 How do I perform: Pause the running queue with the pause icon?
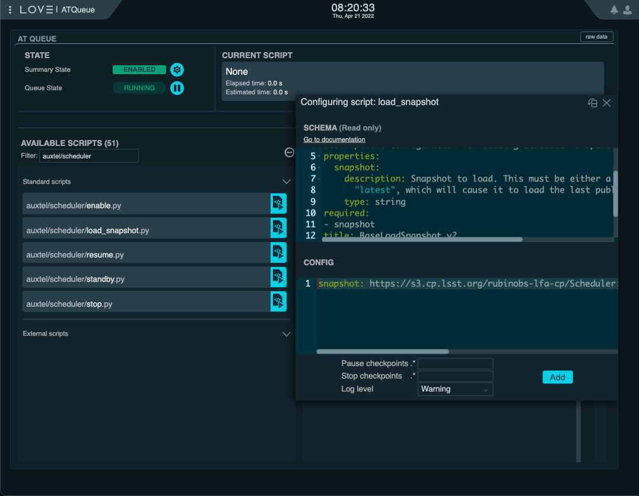pyautogui.click(x=176, y=88)
